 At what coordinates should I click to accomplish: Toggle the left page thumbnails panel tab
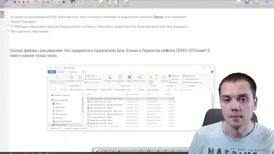coord(2,14)
